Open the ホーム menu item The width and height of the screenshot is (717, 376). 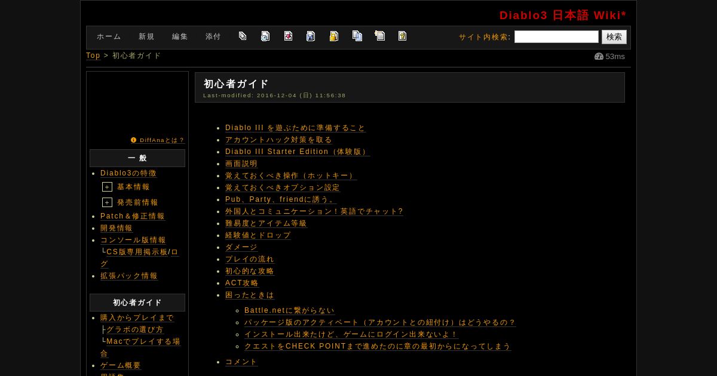coord(109,36)
